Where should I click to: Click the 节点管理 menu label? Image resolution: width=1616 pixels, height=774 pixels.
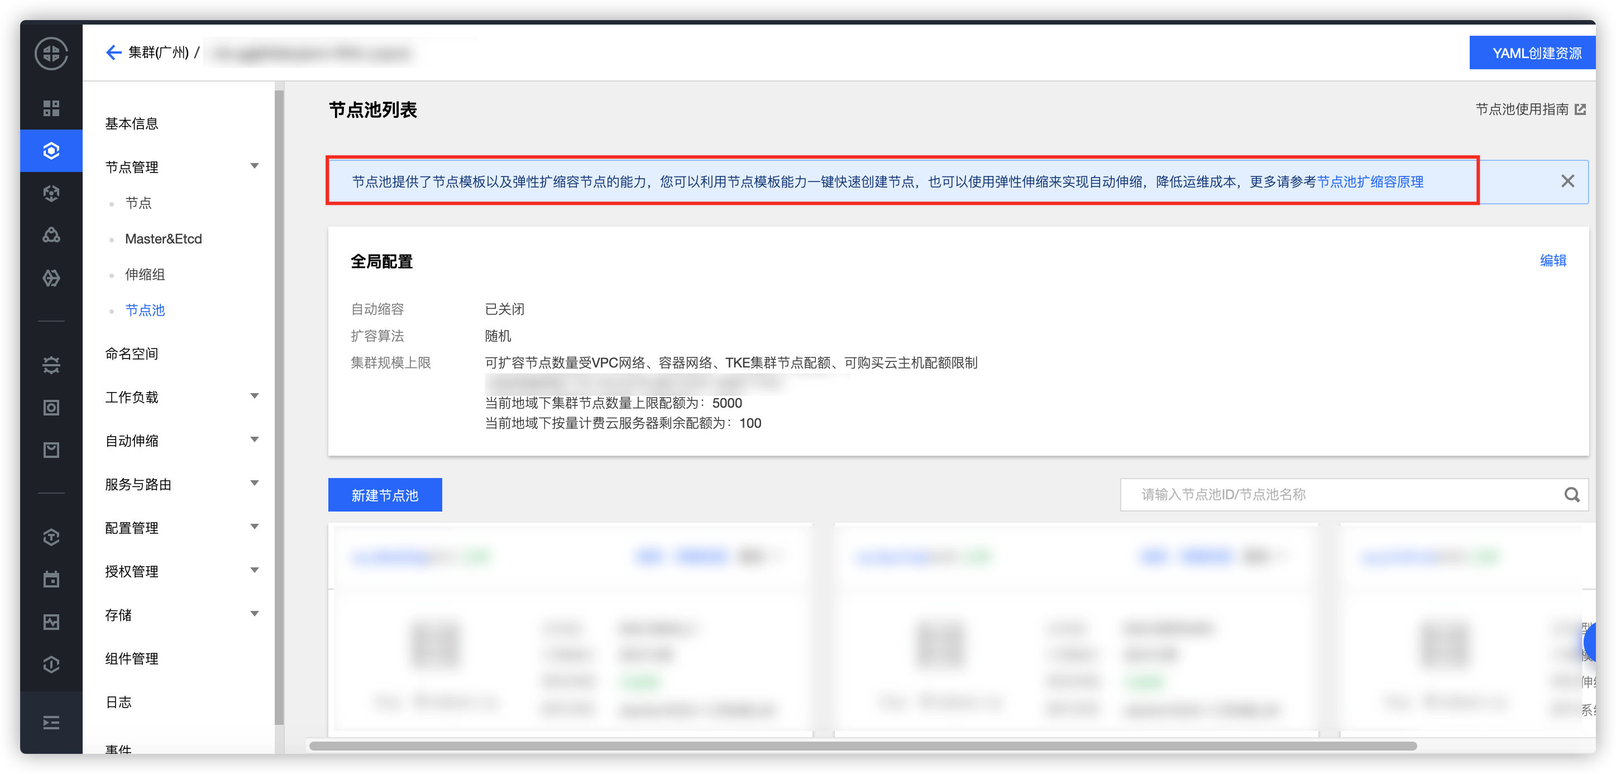coord(132,168)
